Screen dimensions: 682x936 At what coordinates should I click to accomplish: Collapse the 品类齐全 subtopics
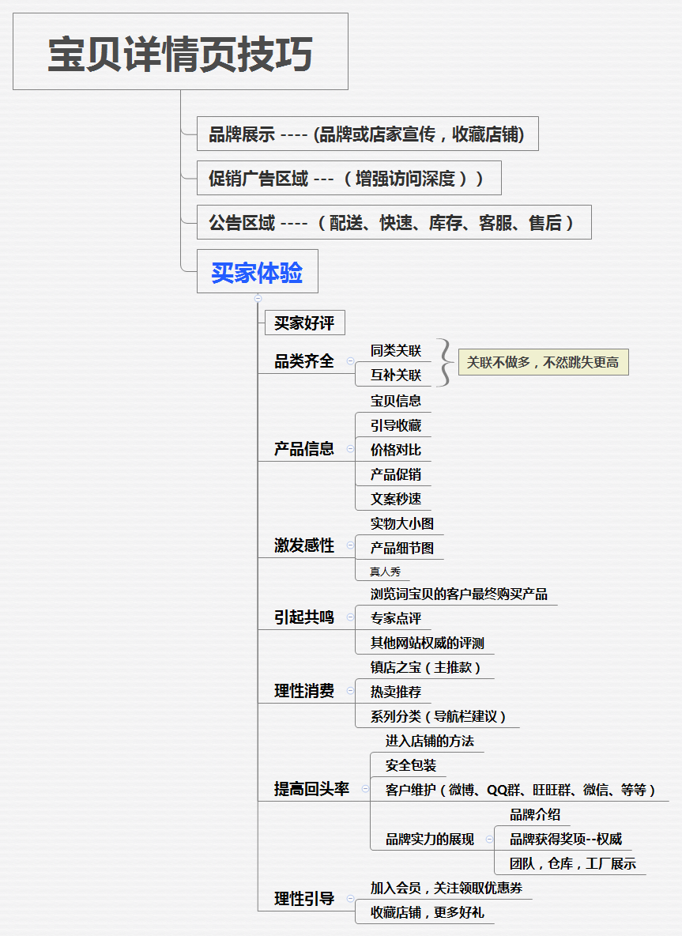click(x=350, y=361)
